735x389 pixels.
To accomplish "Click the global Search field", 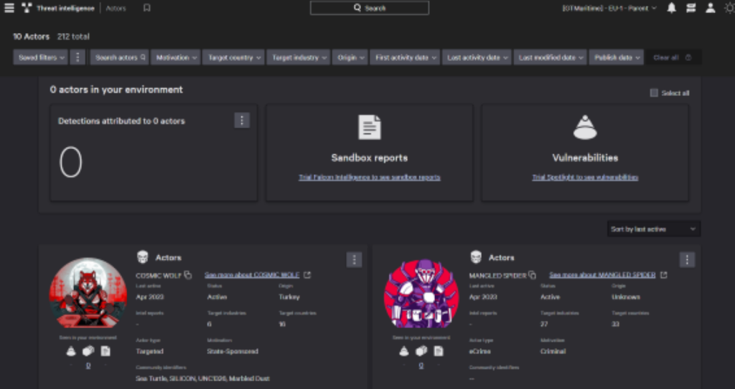I will (x=370, y=8).
